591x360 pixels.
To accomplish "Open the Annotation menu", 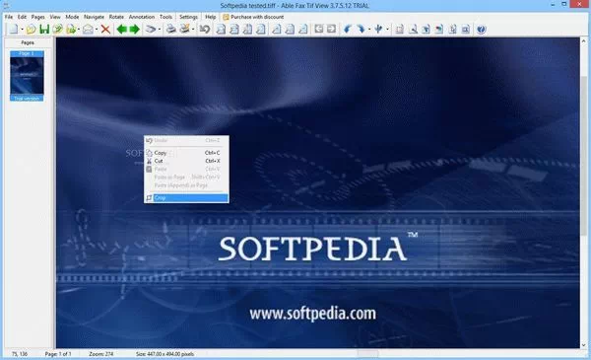I will tap(142, 17).
